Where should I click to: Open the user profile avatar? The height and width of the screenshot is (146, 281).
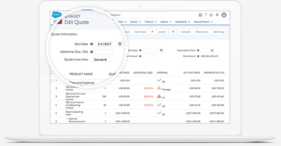[224, 15]
